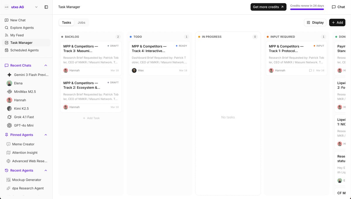
Task: Select Task Manager in sidebar
Action: [26, 43]
